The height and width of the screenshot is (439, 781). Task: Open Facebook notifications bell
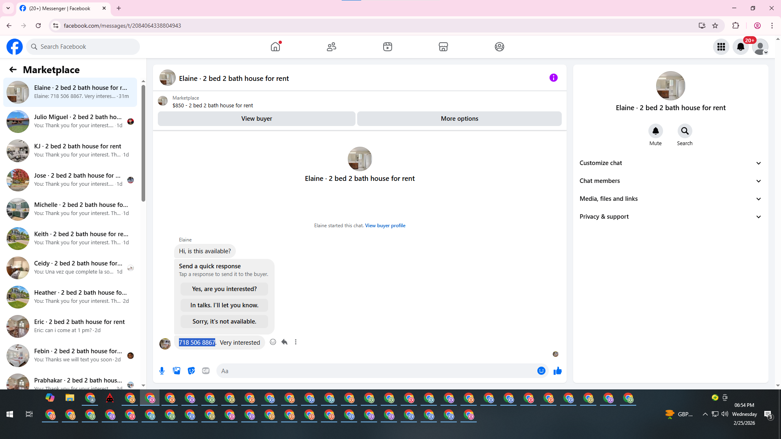740,47
